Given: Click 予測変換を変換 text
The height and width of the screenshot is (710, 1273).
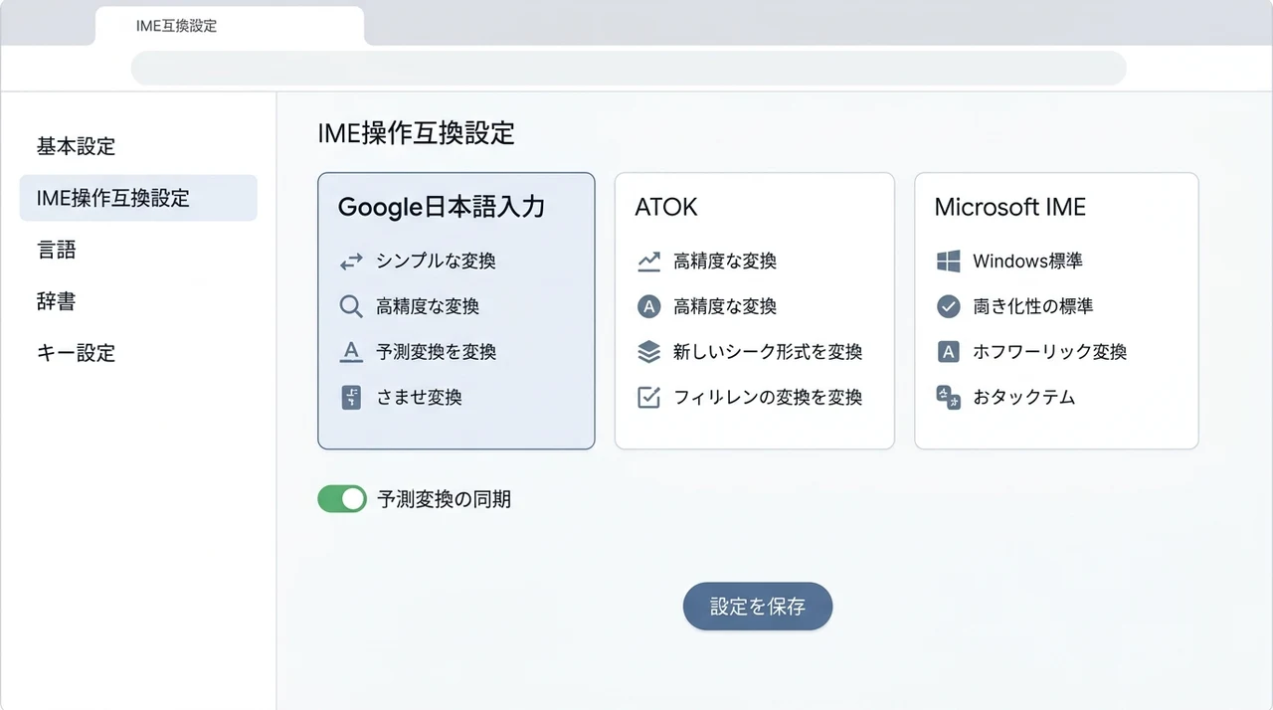Looking at the screenshot, I should pyautogui.click(x=436, y=352).
